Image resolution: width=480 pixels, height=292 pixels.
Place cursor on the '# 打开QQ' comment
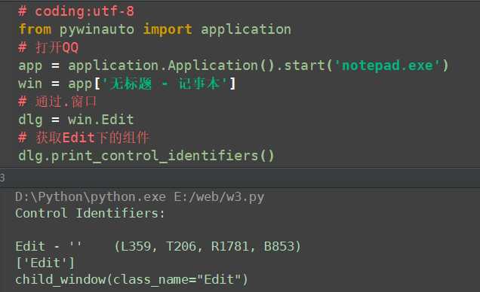pyautogui.click(x=48, y=47)
